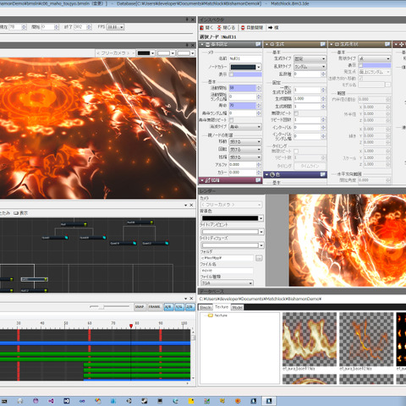Screen dimensions: 406x406
Task: Click the red playhead marker on the timeline
Action: 131,326
